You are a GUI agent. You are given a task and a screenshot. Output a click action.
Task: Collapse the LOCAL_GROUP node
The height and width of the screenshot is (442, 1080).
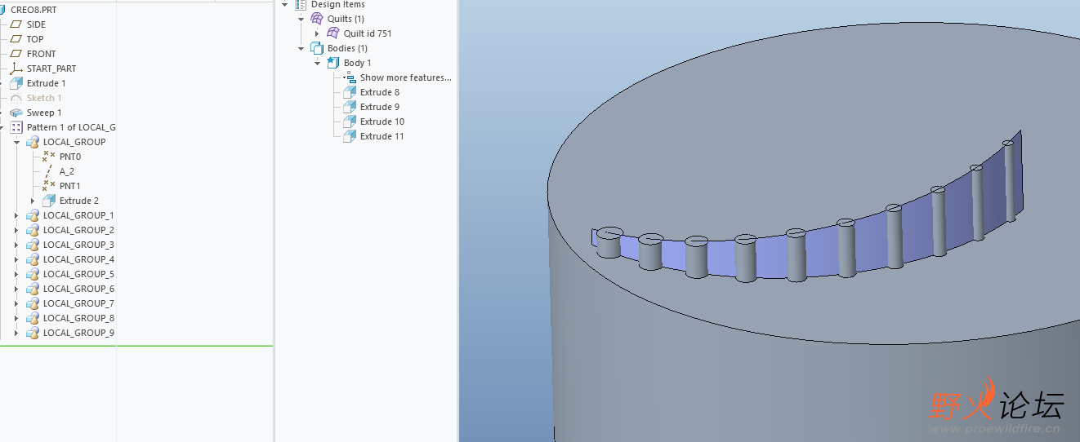point(16,142)
